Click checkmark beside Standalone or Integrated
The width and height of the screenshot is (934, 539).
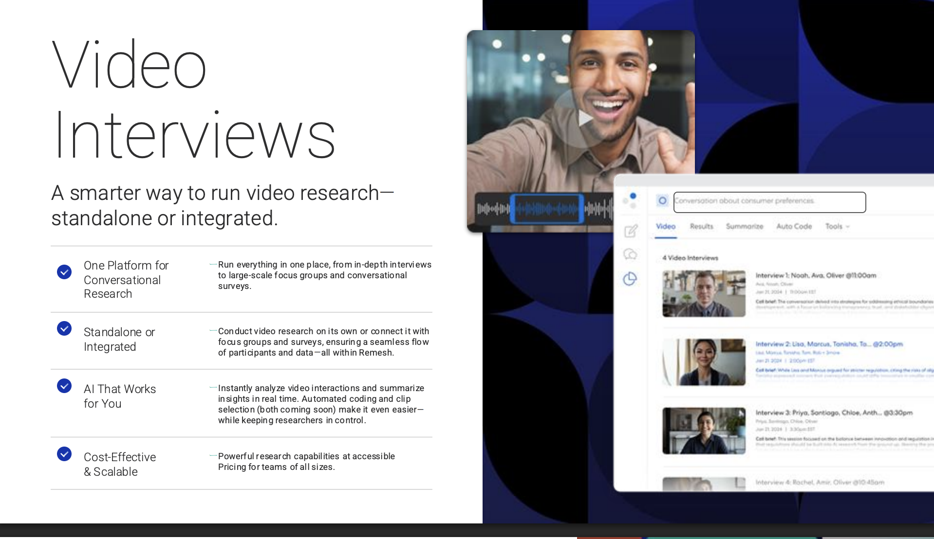point(64,328)
